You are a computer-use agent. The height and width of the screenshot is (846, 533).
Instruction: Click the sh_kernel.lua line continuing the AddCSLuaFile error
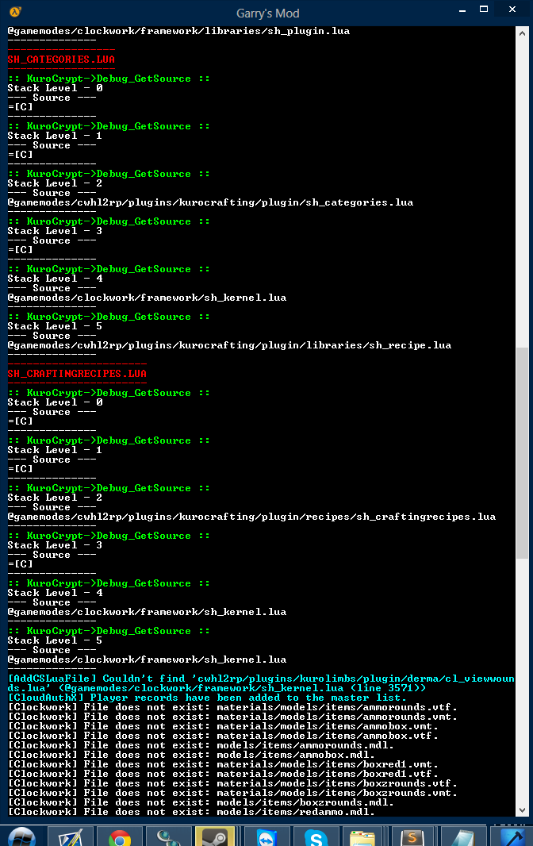[217, 688]
